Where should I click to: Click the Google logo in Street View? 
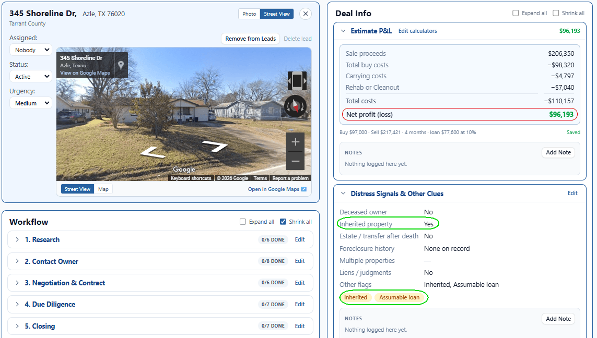(184, 169)
